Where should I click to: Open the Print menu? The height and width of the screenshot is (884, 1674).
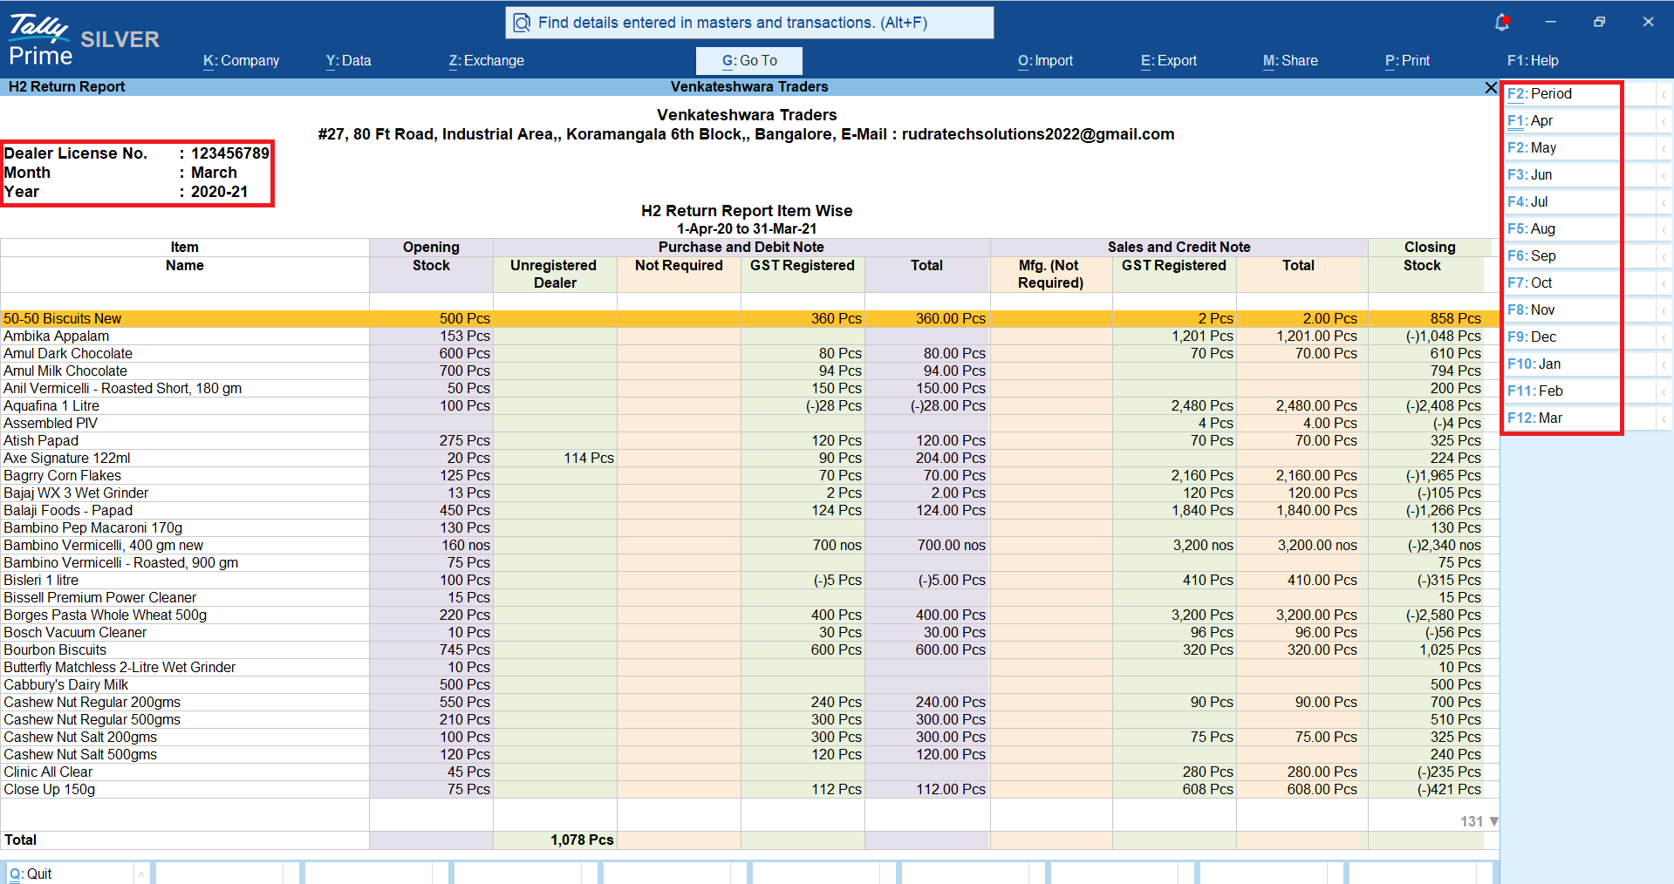coord(1407,61)
